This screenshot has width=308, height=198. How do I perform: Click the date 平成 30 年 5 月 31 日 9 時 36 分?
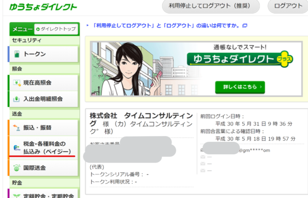click(254, 124)
